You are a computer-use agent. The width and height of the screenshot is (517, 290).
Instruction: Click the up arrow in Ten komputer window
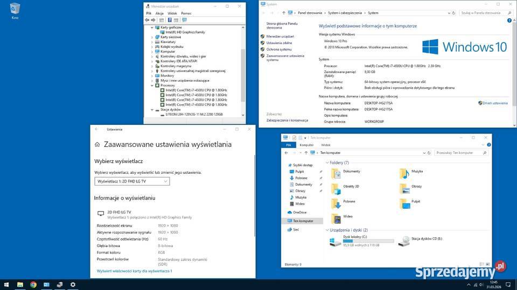pyautogui.click(x=306, y=153)
